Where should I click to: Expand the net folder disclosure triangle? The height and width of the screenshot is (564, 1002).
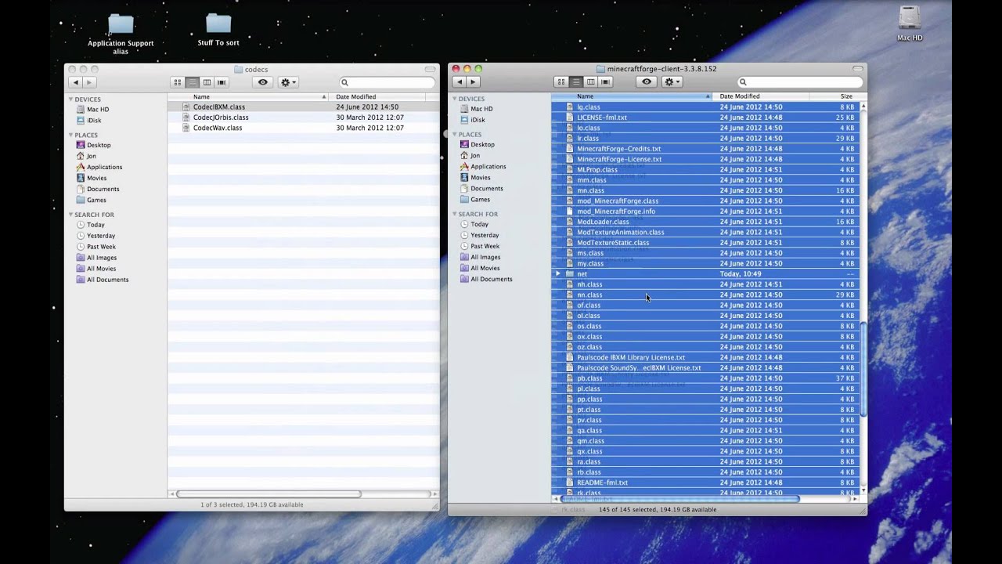coord(558,274)
